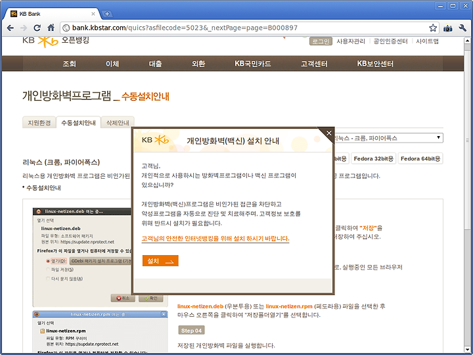Viewport: 473px width, 355px height.
Task: Open the 사이트맵 link
Action: point(428,41)
